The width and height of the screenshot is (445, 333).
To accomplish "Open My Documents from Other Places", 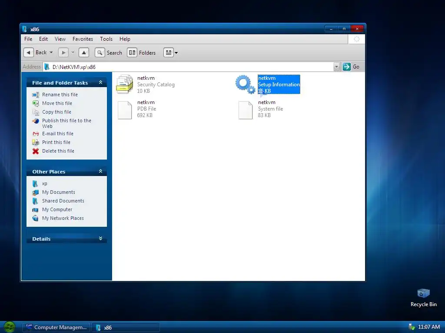I will (x=59, y=192).
